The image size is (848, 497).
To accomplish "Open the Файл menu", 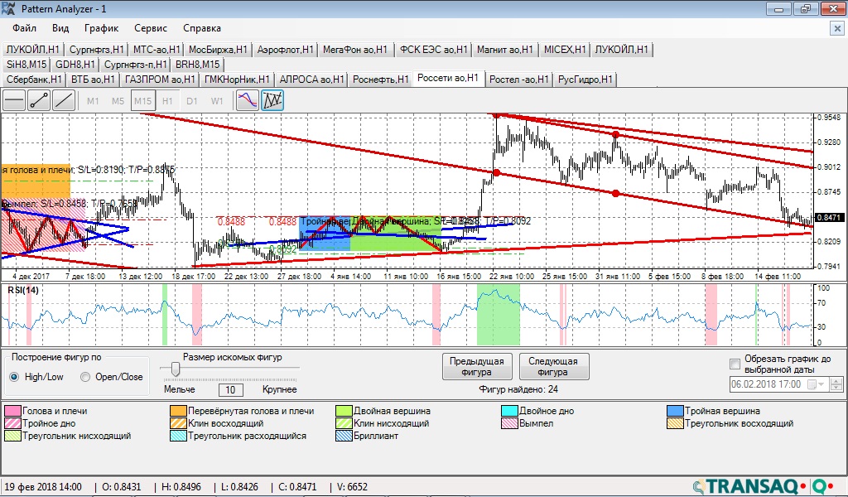I will pos(24,28).
